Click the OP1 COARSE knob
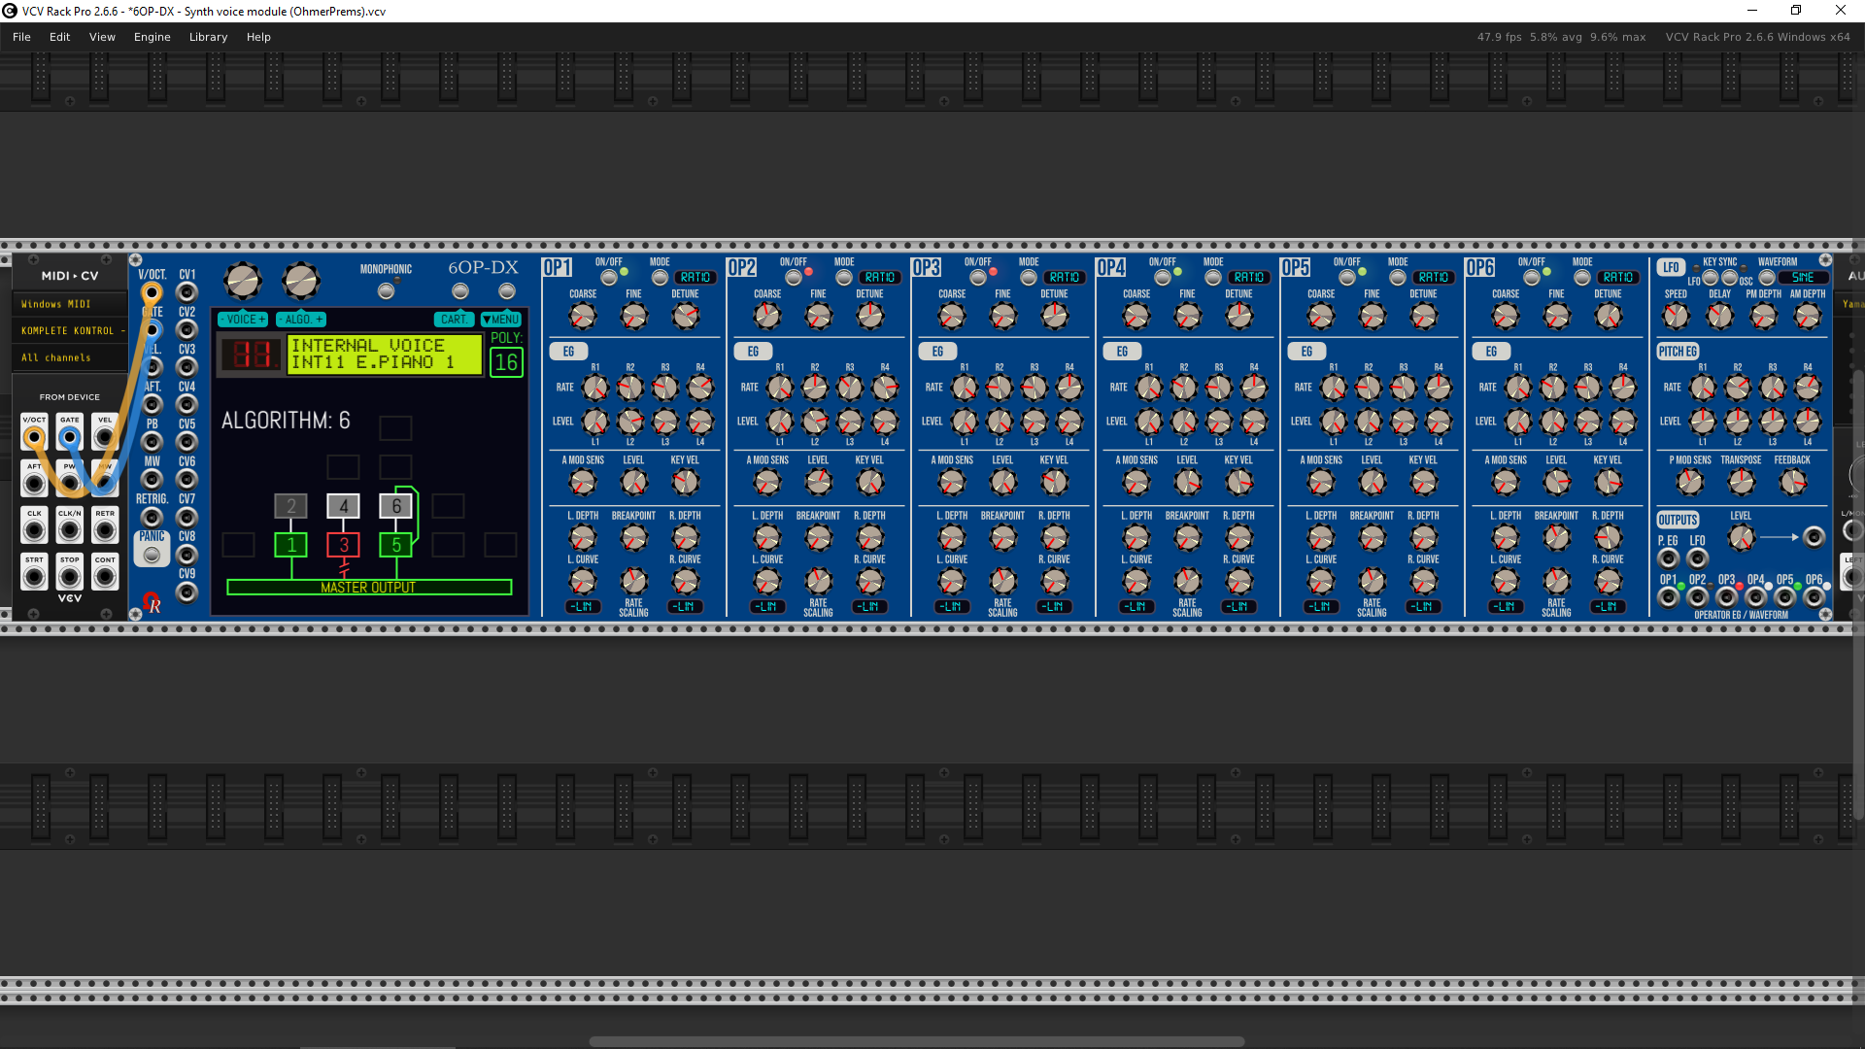 (582, 316)
